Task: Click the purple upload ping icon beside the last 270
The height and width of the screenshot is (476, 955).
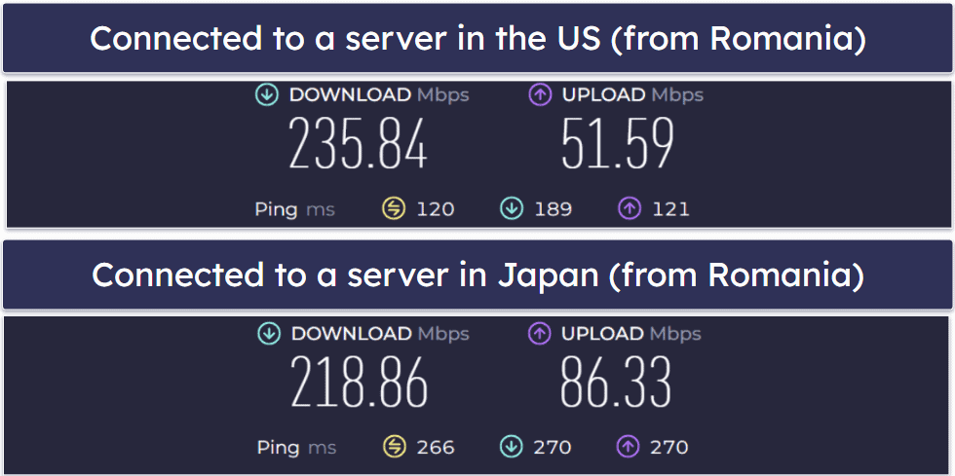Action: (x=629, y=448)
